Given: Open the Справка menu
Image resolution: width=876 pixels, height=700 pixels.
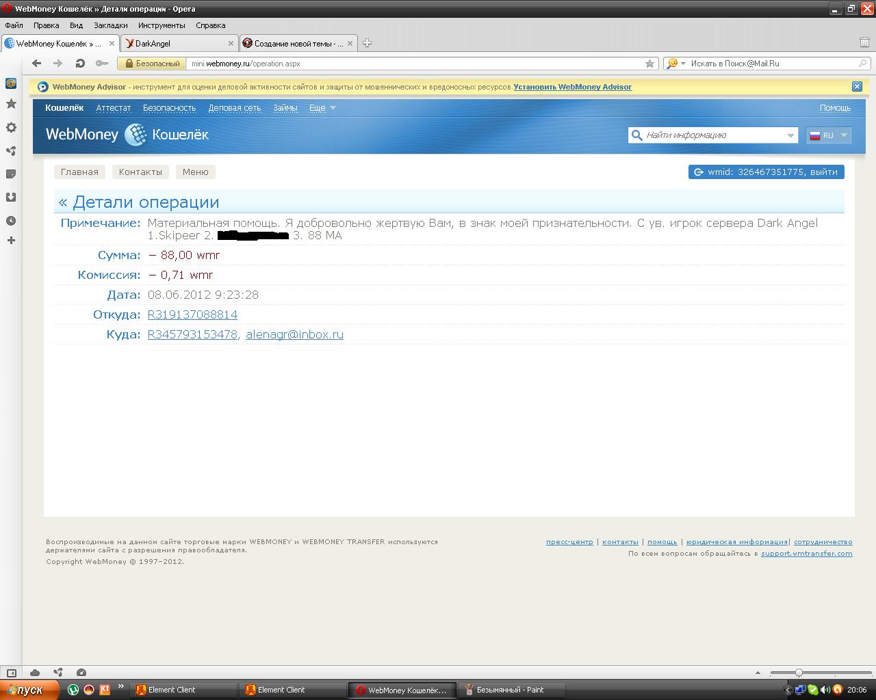Looking at the screenshot, I should tap(210, 25).
